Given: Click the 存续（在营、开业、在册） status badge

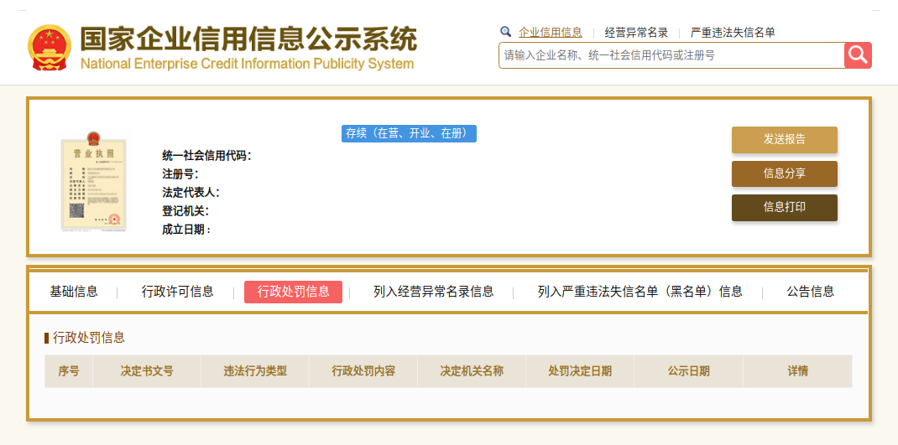Looking at the screenshot, I should (x=409, y=134).
